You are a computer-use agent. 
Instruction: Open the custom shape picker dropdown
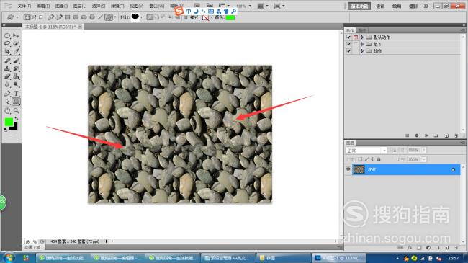coord(141,17)
